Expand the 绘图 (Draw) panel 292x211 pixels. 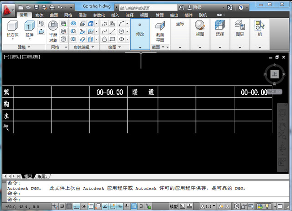click(x=114, y=47)
